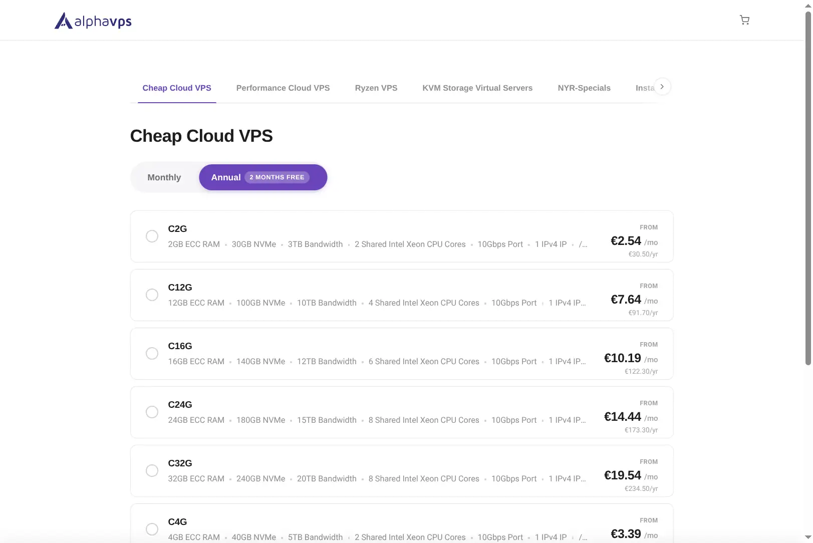Open the shopping cart icon
Screen dimensions: 813x543
(x=744, y=20)
